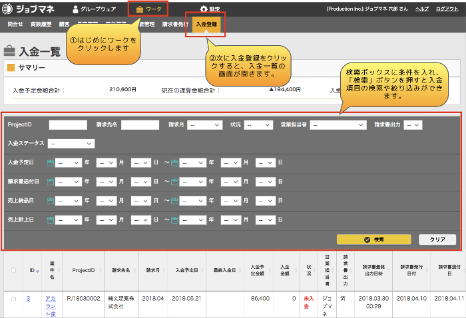Go to the 商談履歴 tab
The width and height of the screenshot is (466, 318).
(41, 25)
